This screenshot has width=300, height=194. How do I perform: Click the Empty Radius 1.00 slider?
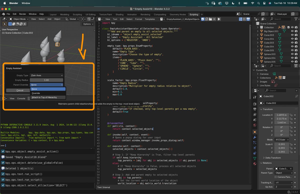(x=46, y=80)
